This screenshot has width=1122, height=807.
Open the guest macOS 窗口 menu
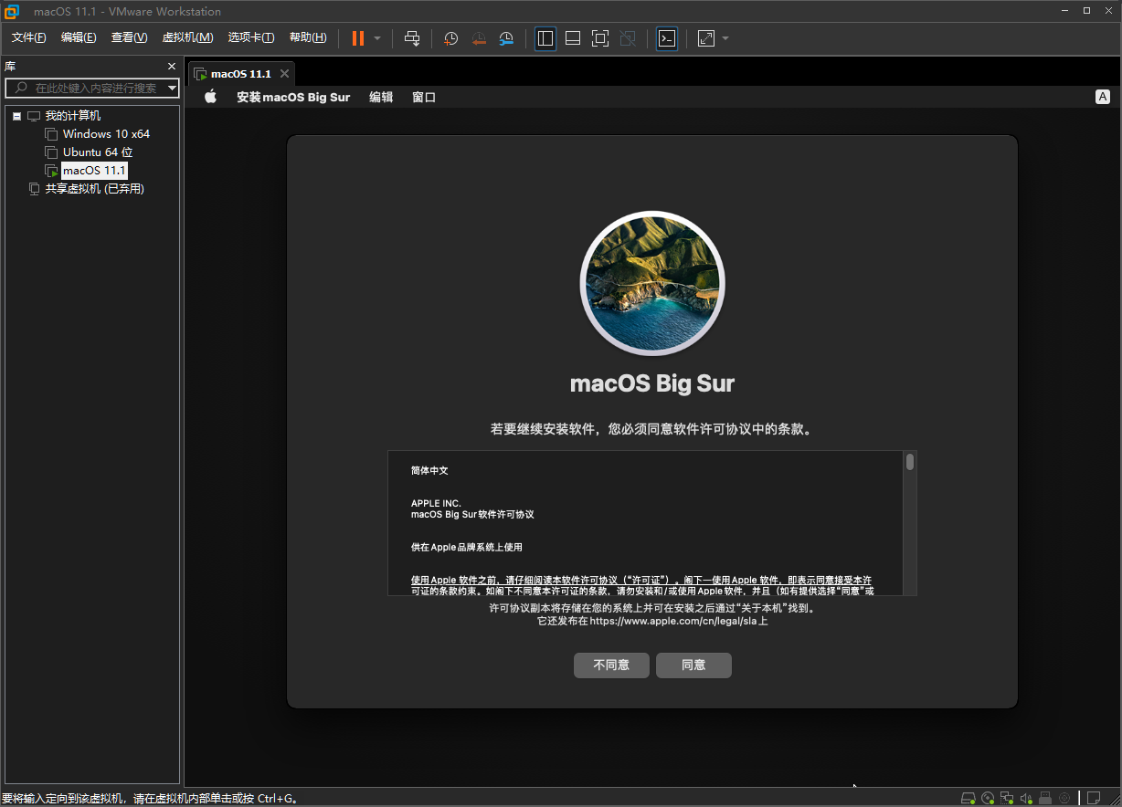click(x=424, y=98)
